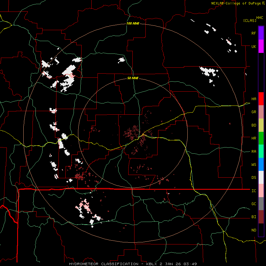Viewport: 266px width, 266px height.
Task: Click the red HA legend swatch
Action: pos(261,99)
